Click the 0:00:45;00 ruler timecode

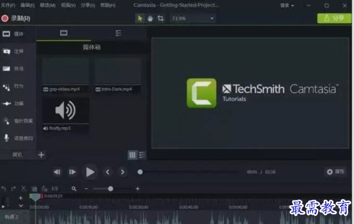point(188,207)
